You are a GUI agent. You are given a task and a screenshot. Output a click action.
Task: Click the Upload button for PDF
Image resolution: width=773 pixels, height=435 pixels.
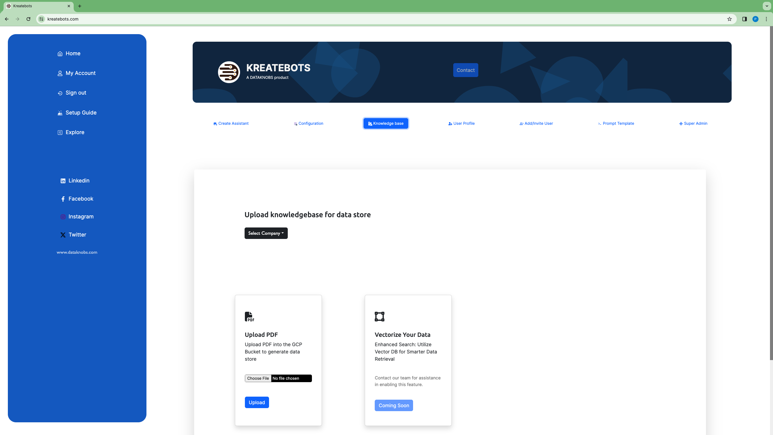click(257, 402)
